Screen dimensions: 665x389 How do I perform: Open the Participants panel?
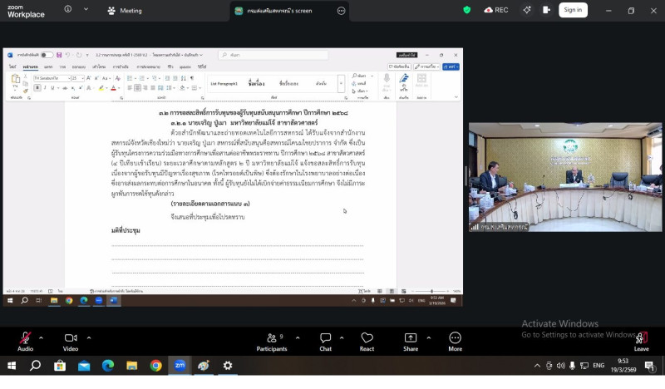(271, 339)
